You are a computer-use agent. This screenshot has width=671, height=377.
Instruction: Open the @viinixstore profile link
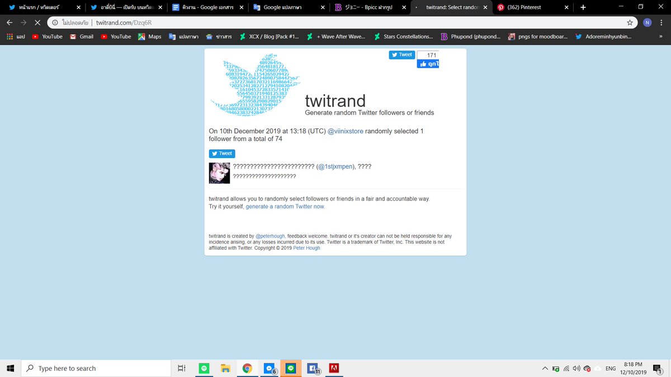[x=345, y=131]
